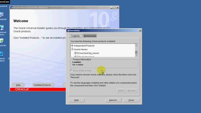Select the Oracle Homes tree row
This screenshot has width=201, height=113.
(x=81, y=50)
